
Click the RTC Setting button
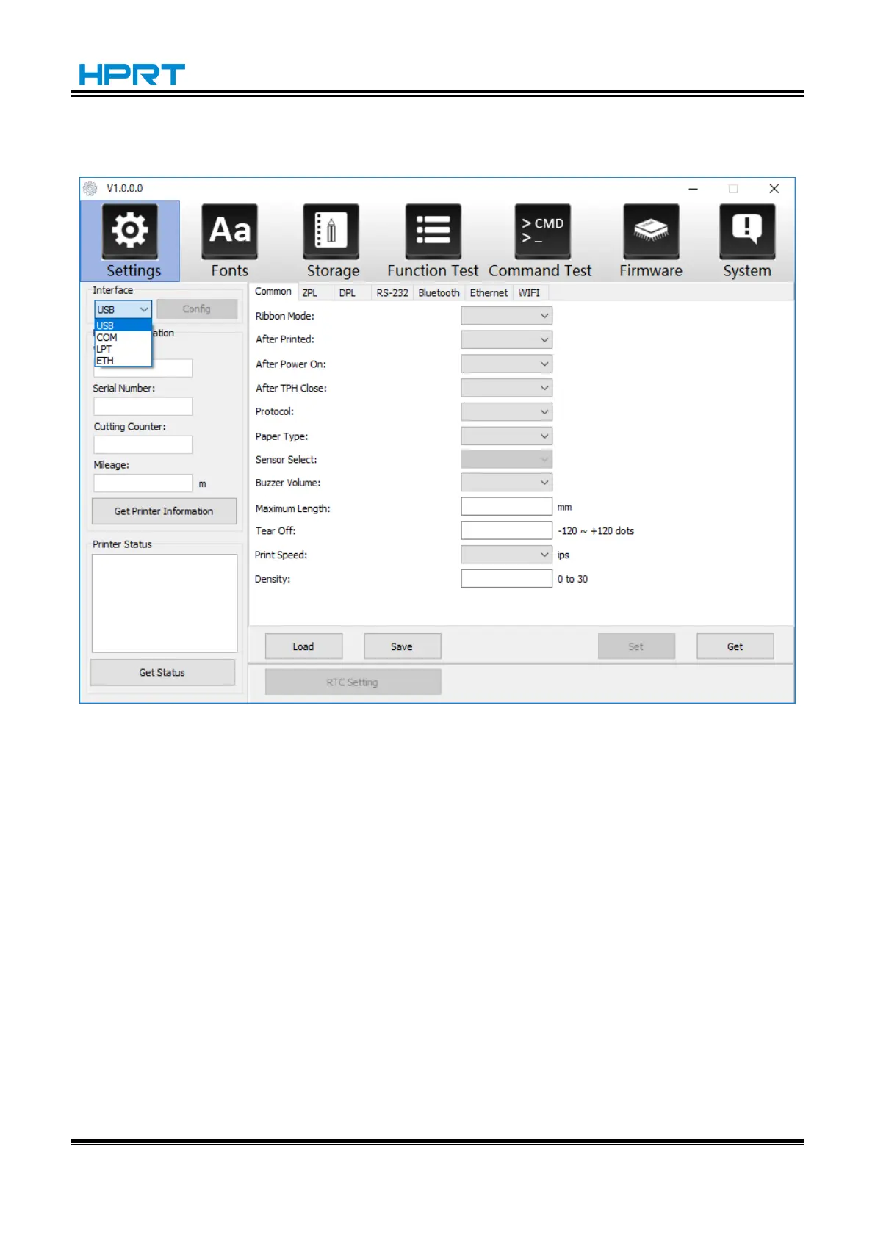point(353,682)
